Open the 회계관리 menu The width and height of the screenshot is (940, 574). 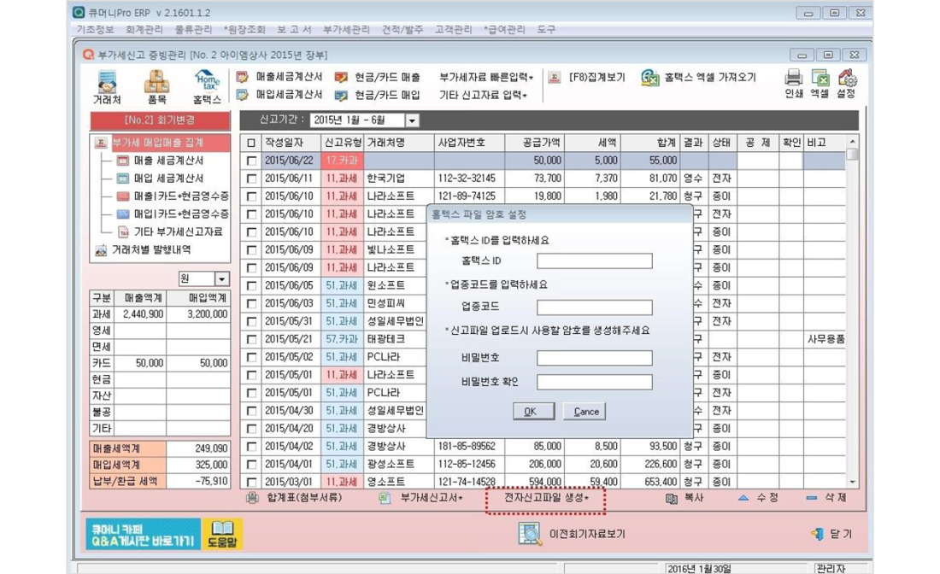point(144,29)
